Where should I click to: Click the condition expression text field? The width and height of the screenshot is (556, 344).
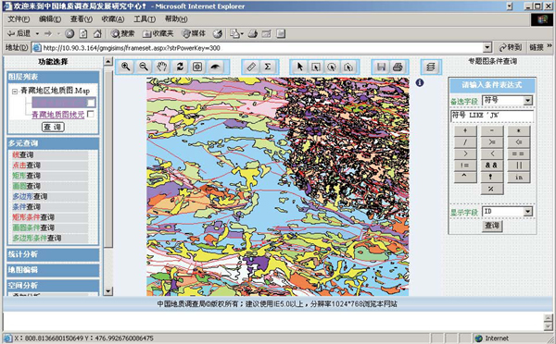(492, 116)
